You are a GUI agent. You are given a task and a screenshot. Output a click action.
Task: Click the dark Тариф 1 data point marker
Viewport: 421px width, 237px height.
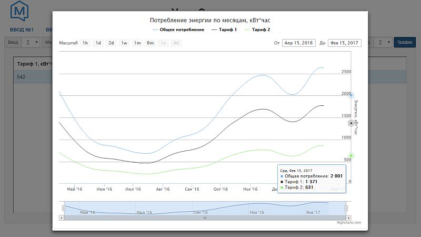click(352, 123)
